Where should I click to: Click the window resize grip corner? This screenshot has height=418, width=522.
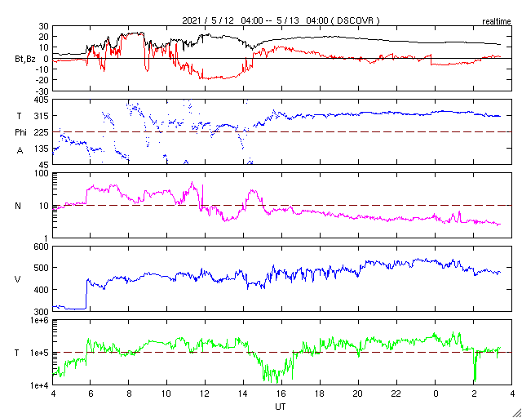coord(517,413)
